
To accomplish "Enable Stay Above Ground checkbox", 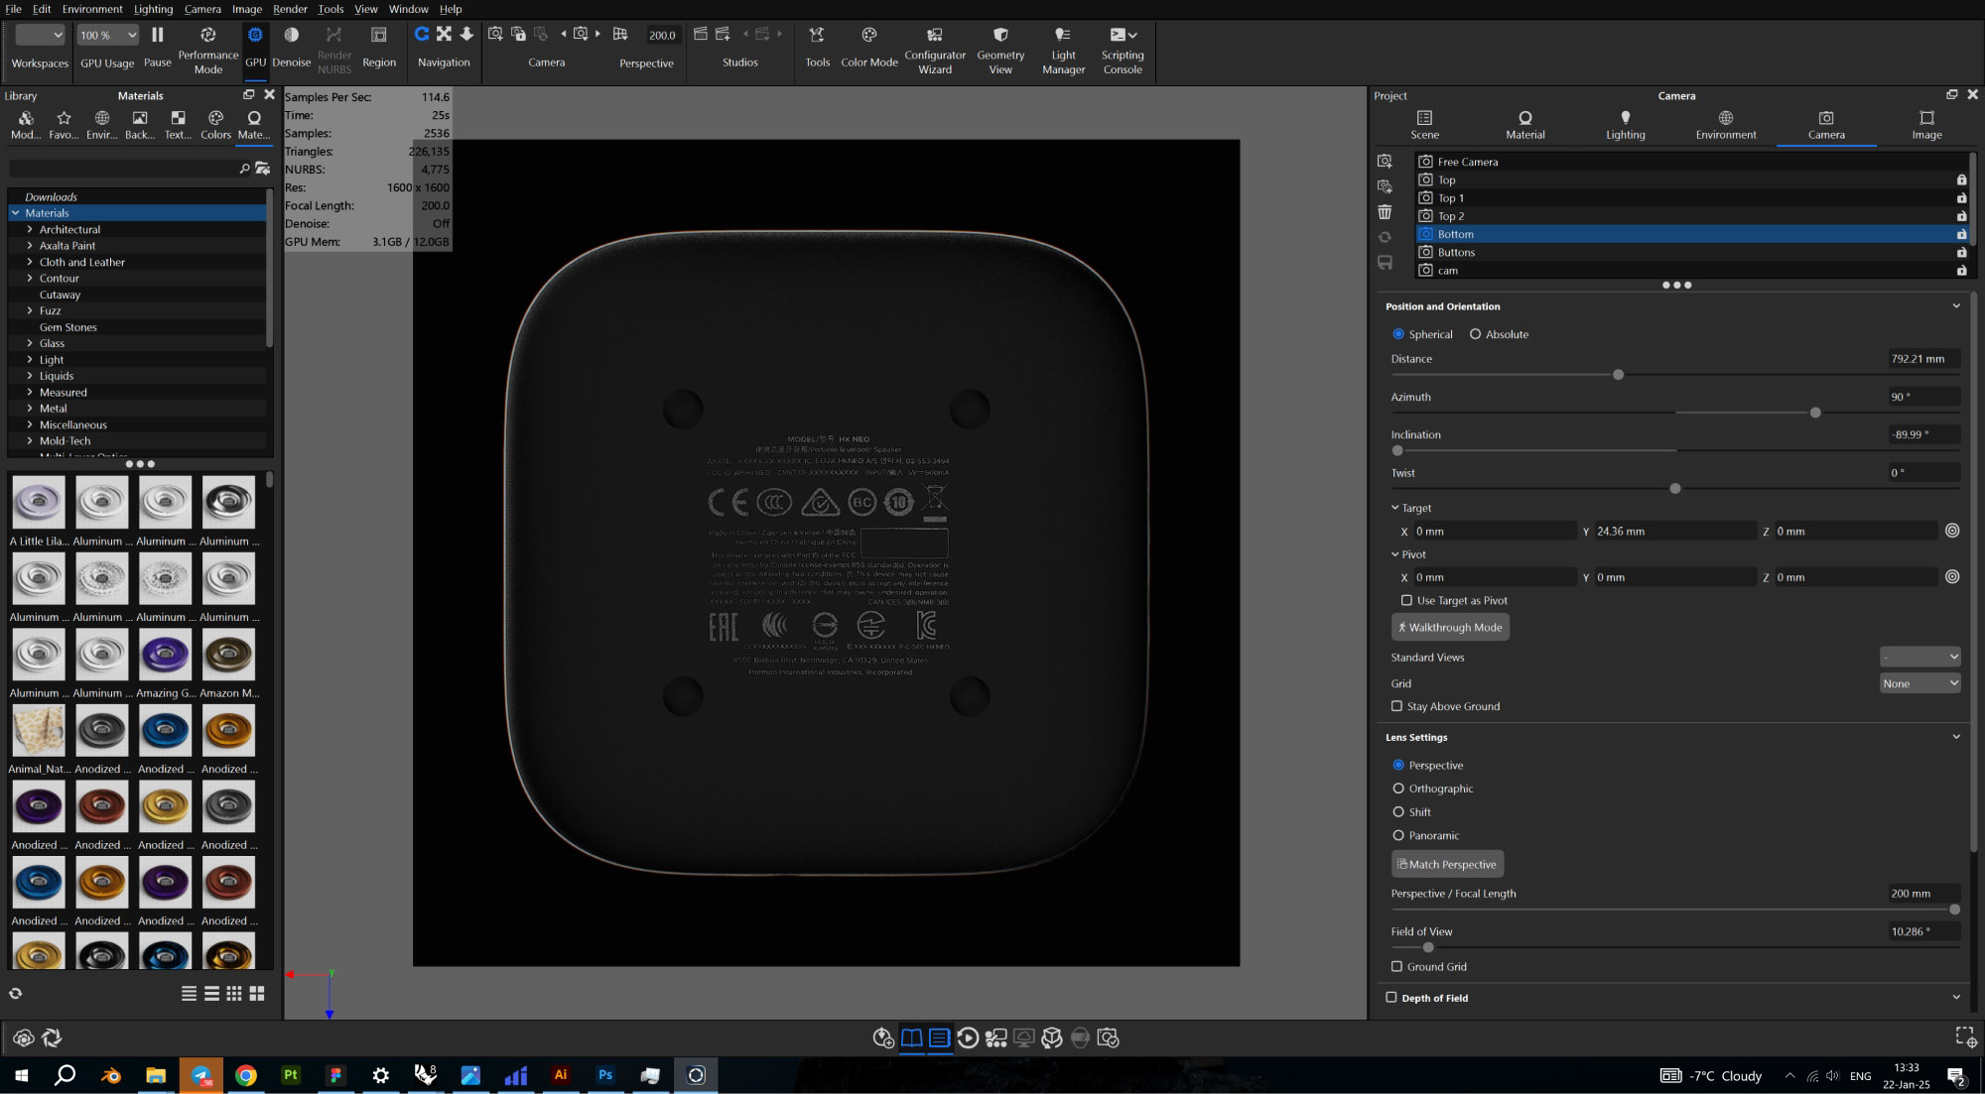I will click(1397, 706).
